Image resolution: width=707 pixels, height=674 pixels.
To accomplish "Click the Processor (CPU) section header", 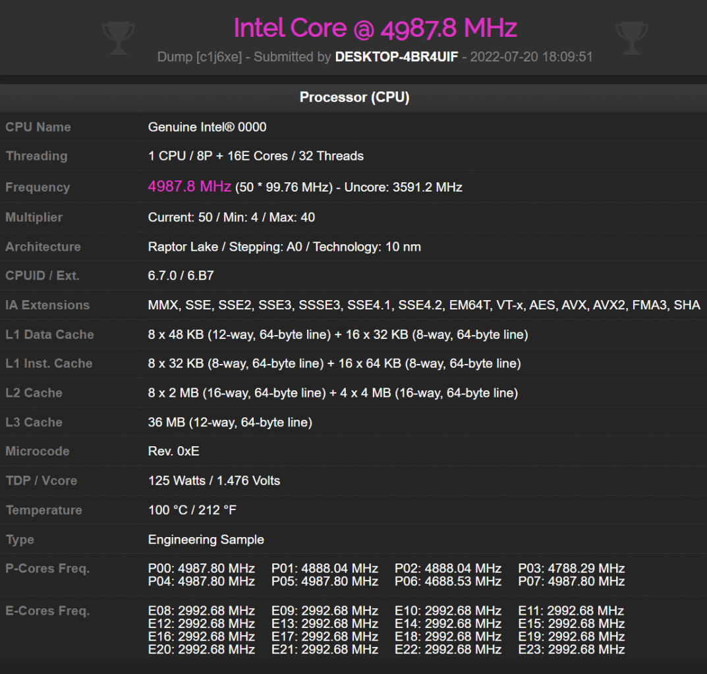I will point(353,97).
